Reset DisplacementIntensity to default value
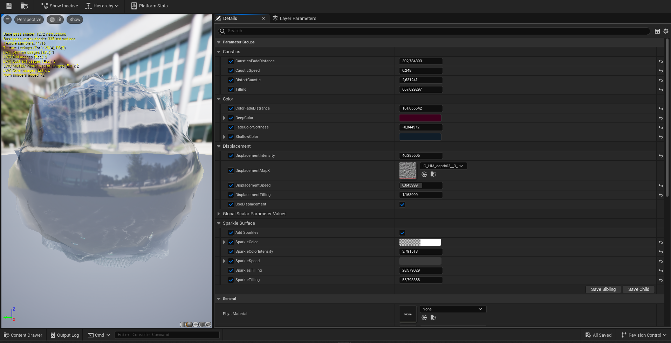671x343 pixels. coord(660,156)
